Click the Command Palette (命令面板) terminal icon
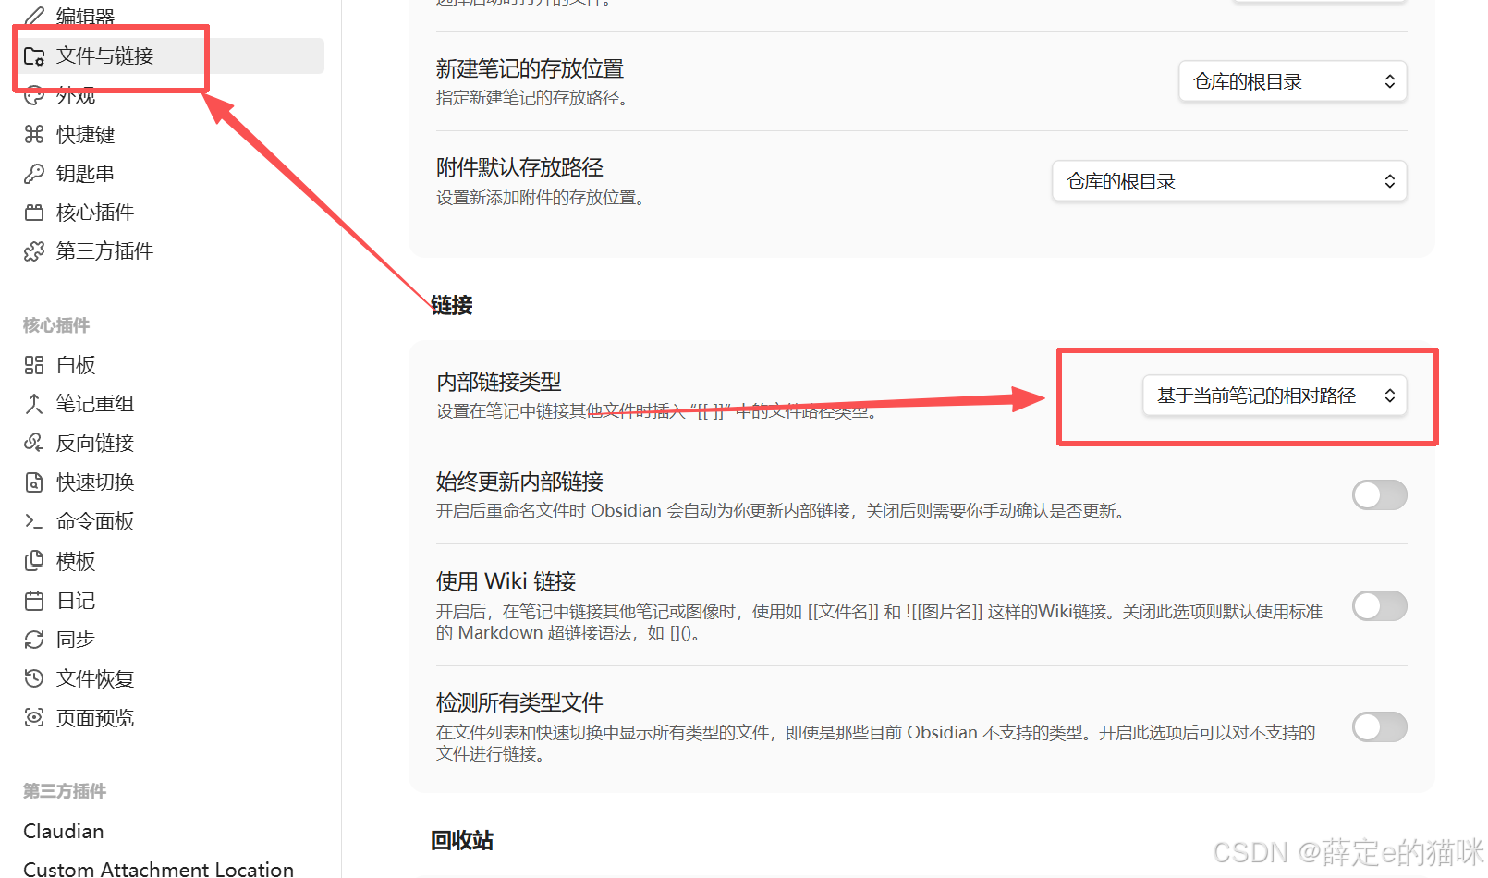Screen dimensions: 1488x878 pyautogui.click(x=34, y=521)
